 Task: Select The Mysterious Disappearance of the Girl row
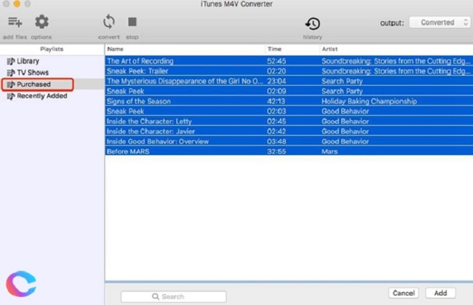[x=289, y=81]
